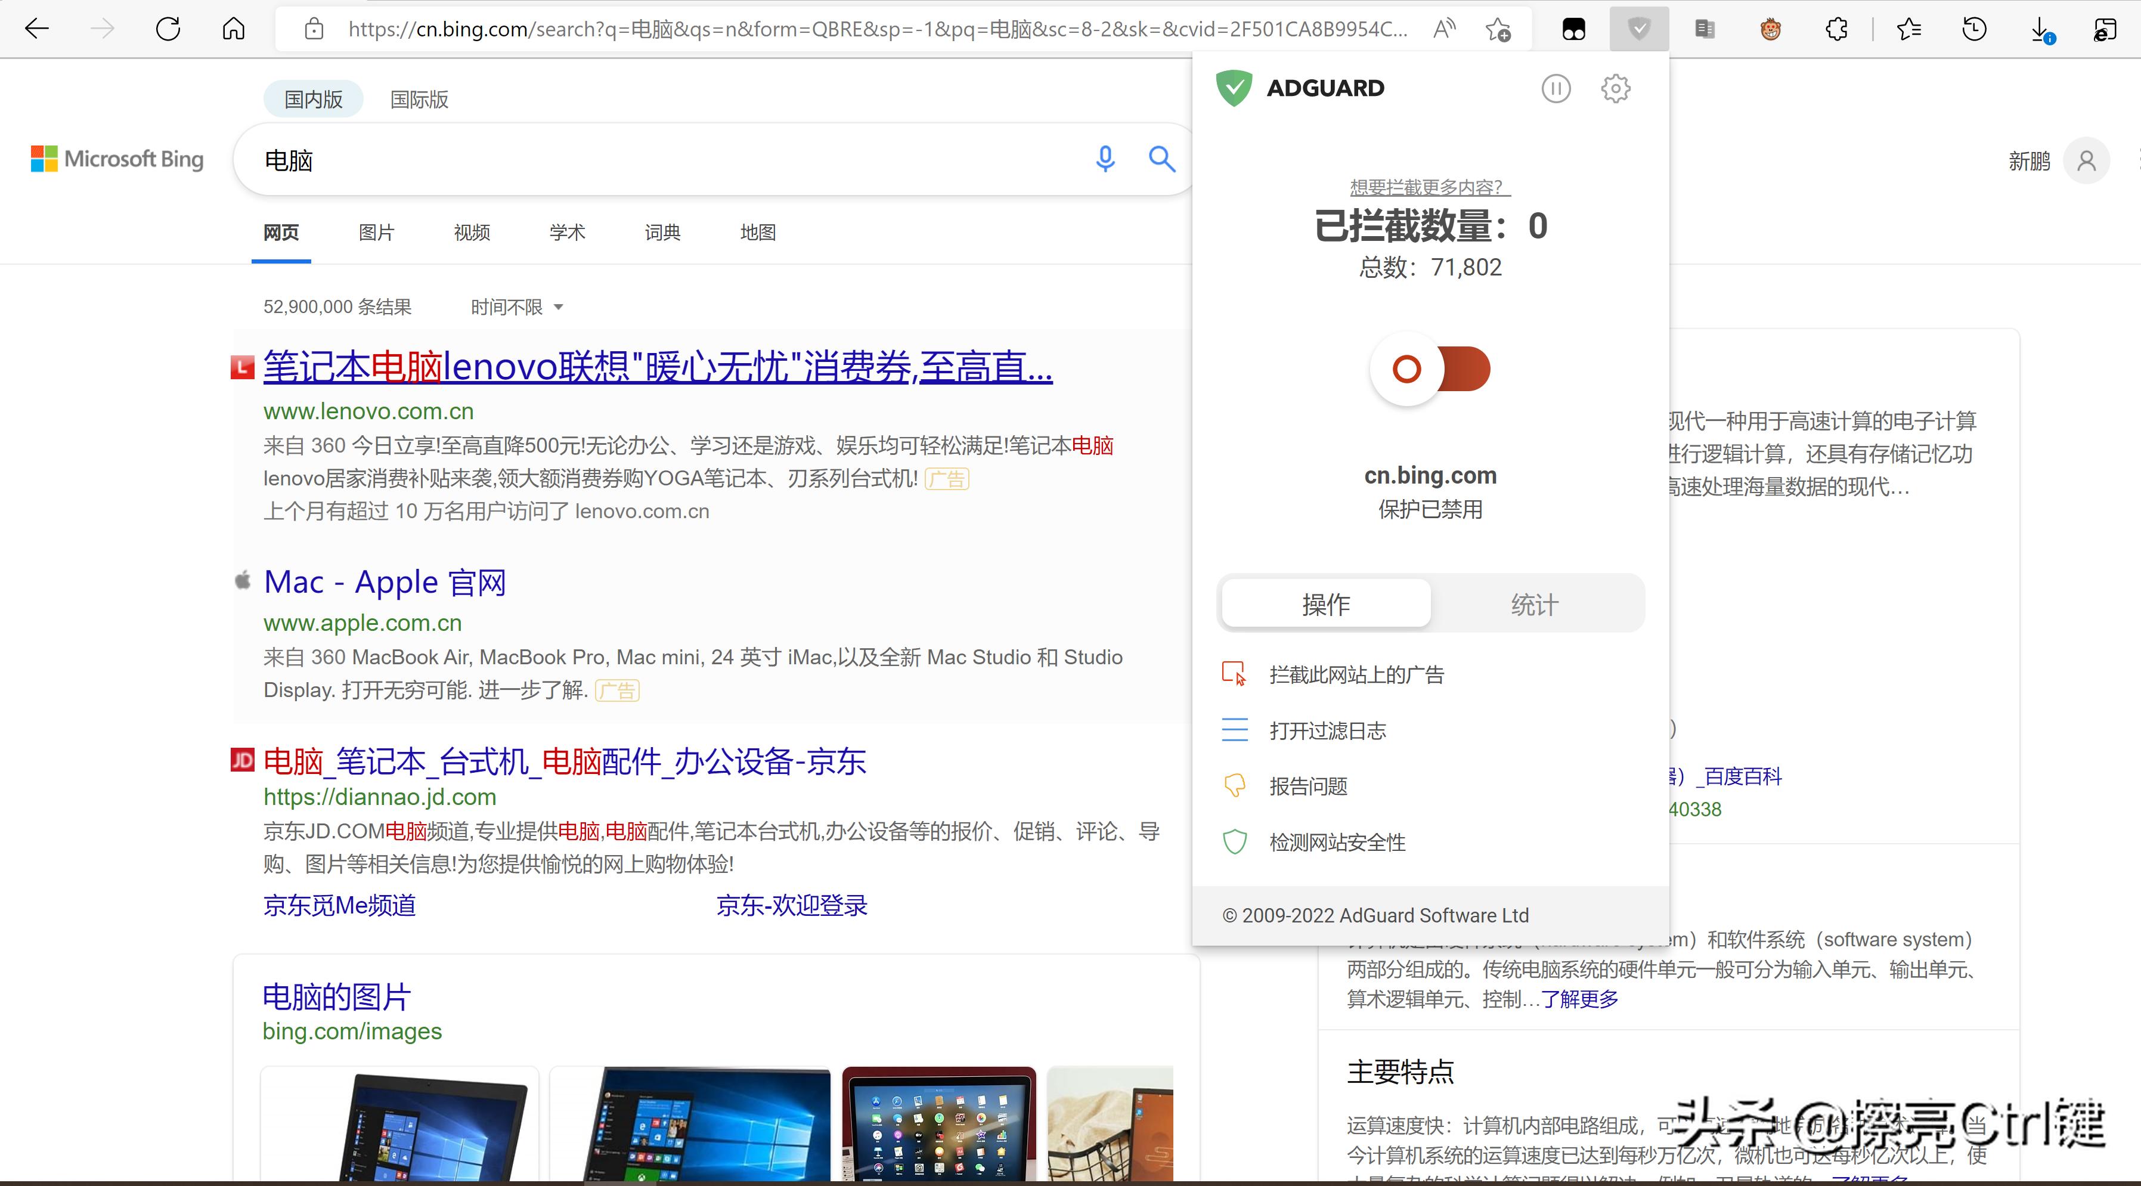Click the Read aloud icon in address bar
Image resolution: width=2141 pixels, height=1186 pixels.
coord(1445,28)
